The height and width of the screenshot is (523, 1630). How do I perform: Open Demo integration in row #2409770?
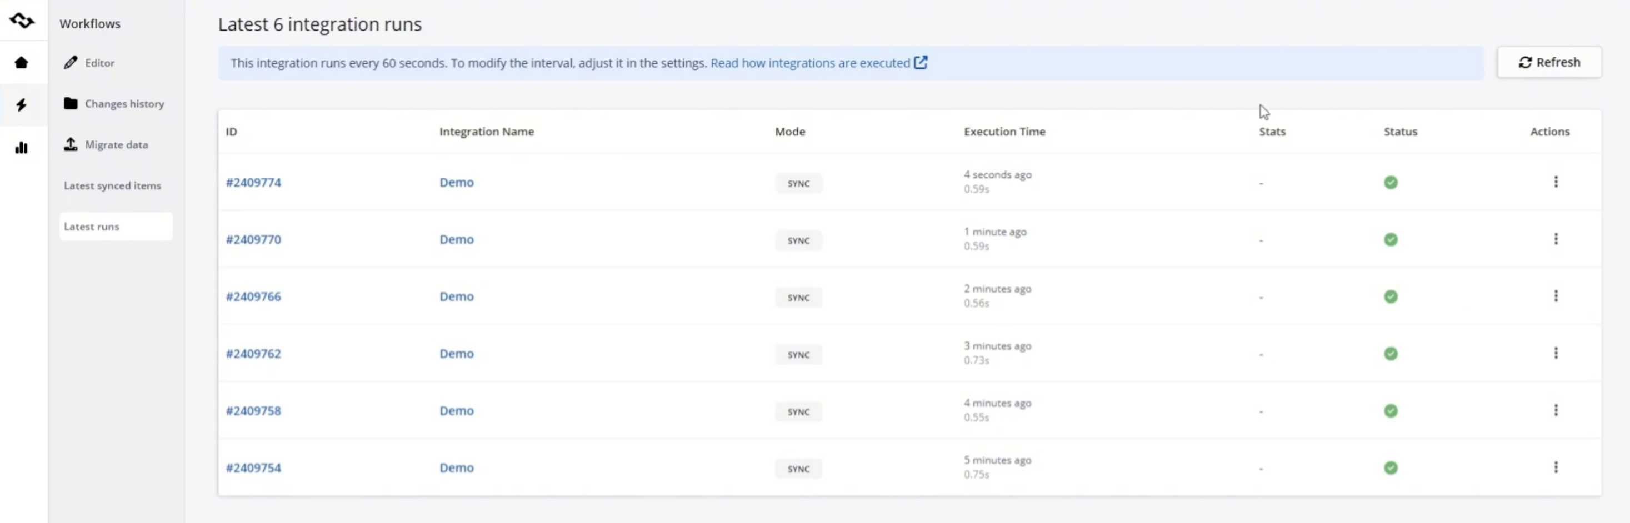click(x=456, y=240)
